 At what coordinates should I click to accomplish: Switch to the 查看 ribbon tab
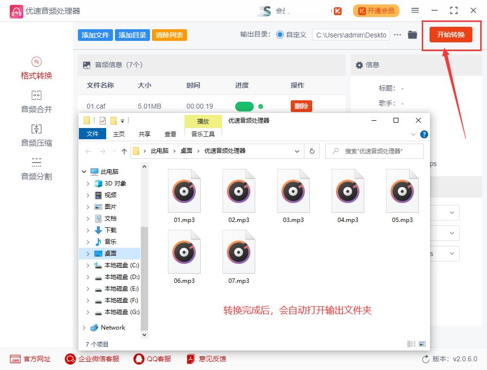(171, 133)
